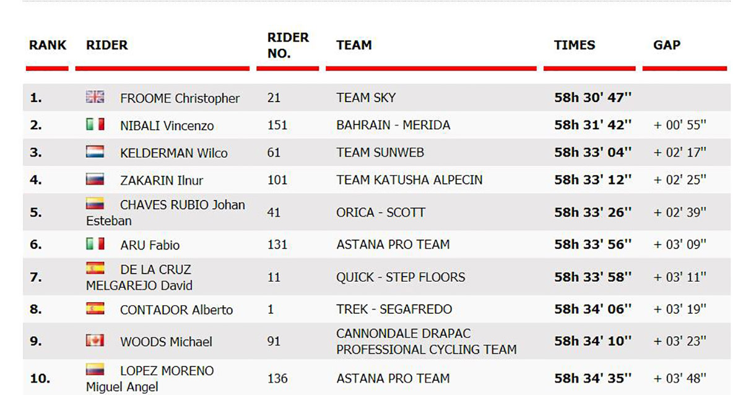Open NIBALI Vincenzo rider name
The width and height of the screenshot is (743, 395).
click(x=167, y=126)
